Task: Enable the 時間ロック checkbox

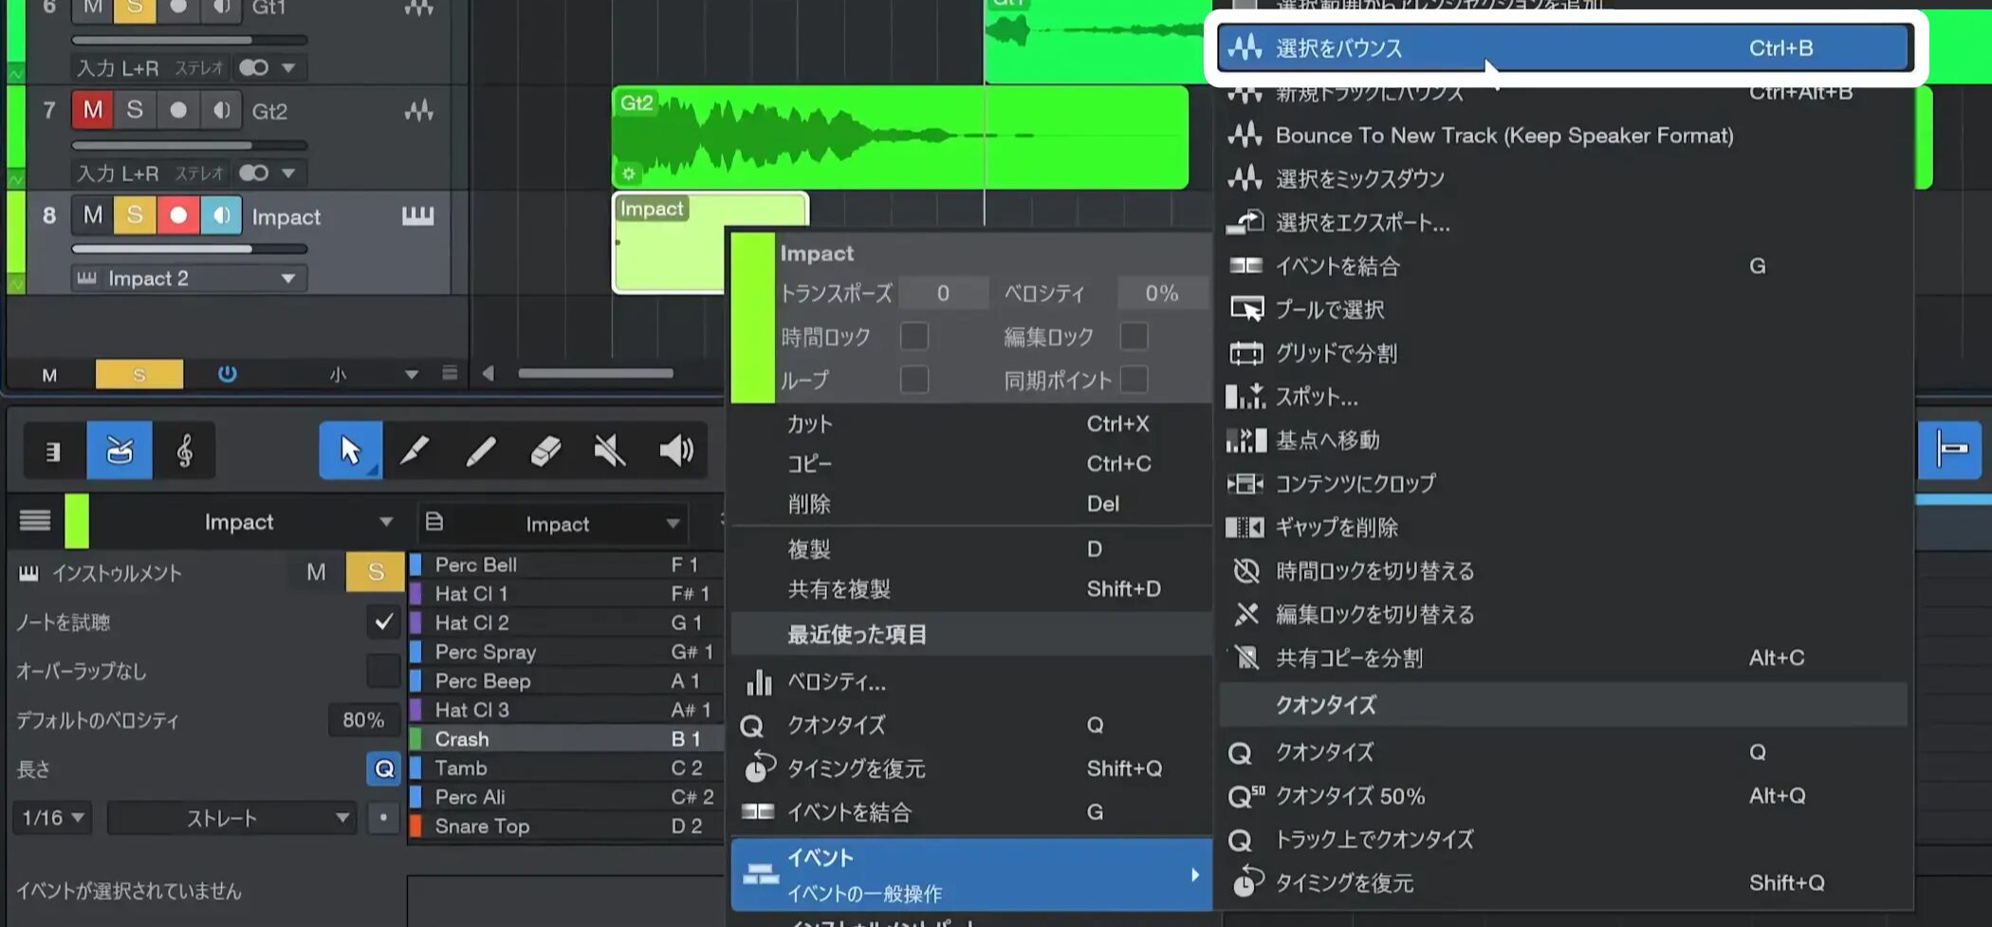Action: click(x=913, y=336)
